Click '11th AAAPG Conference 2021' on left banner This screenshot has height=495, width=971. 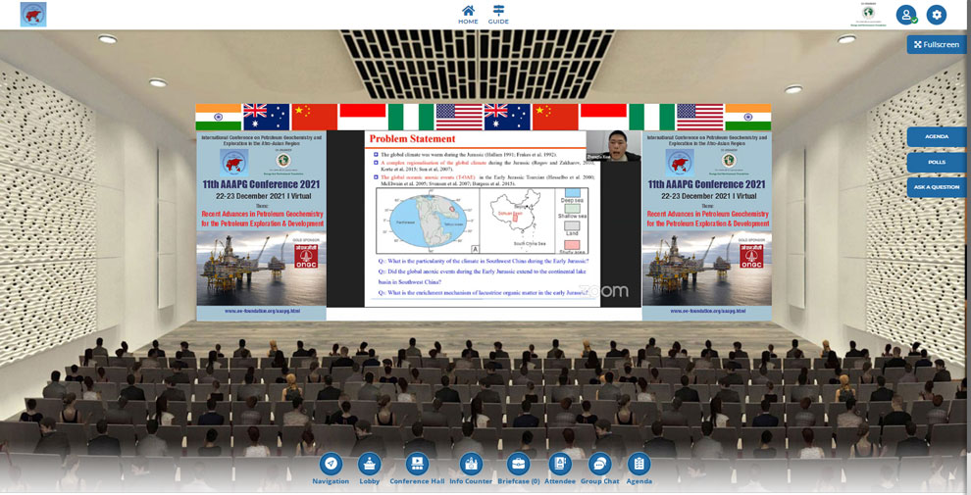(261, 185)
